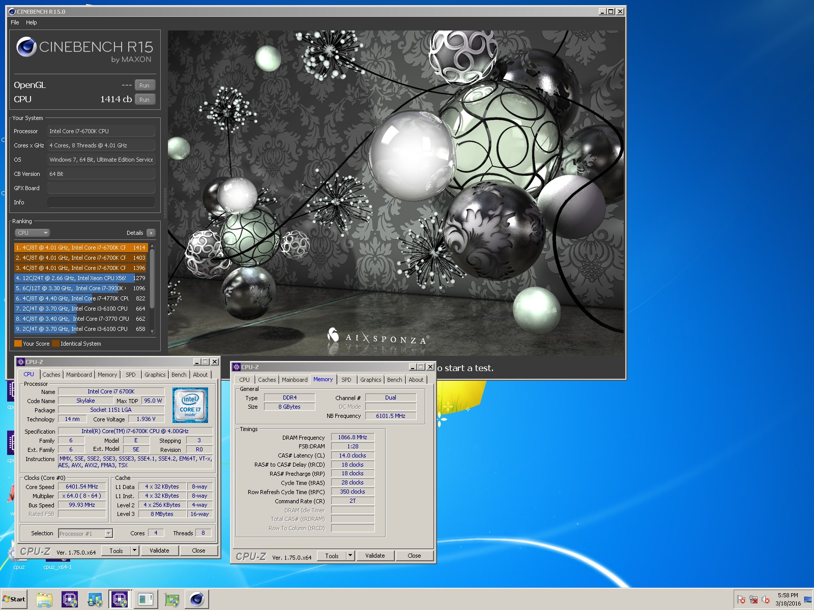Open Bench tab in CPU-Z processor window

(x=179, y=375)
